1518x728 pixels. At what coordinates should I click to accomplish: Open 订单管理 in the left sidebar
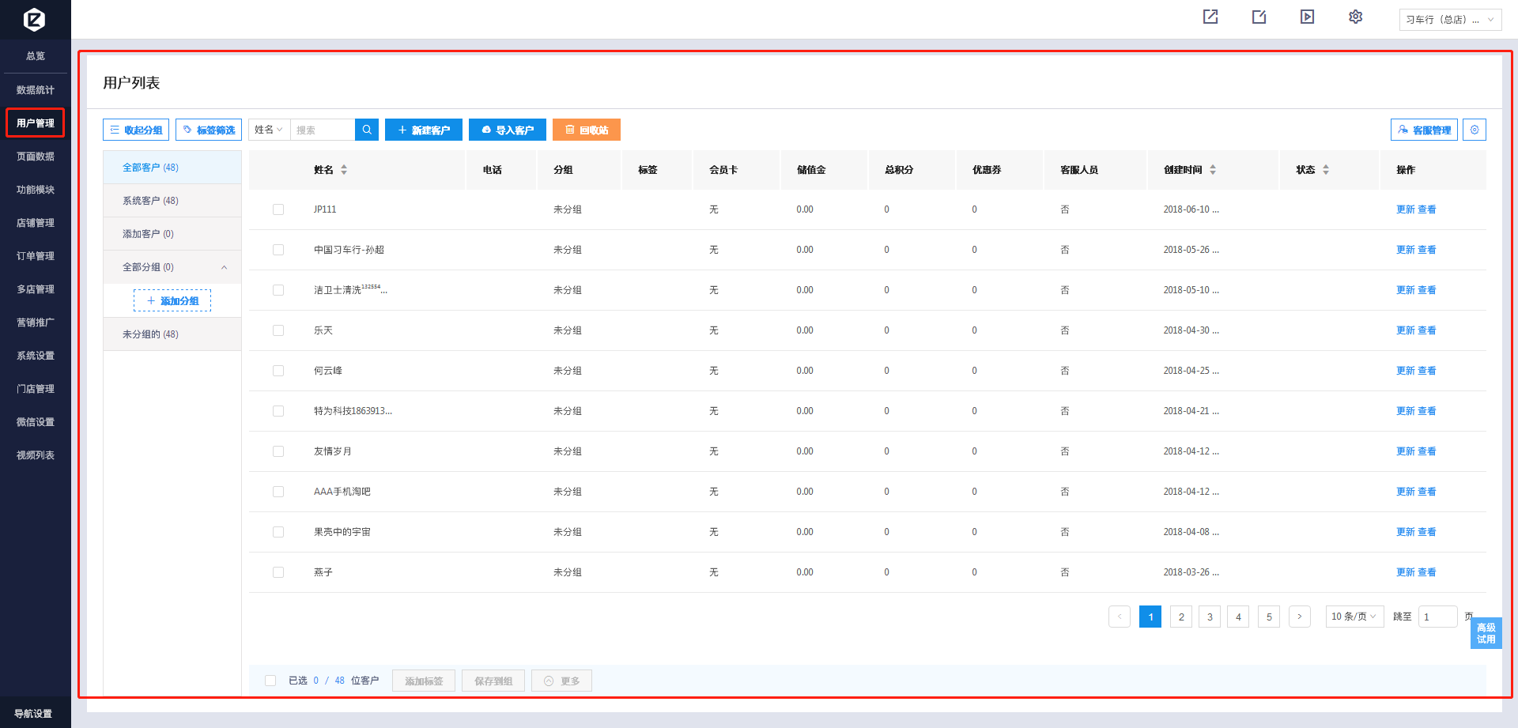(36, 256)
